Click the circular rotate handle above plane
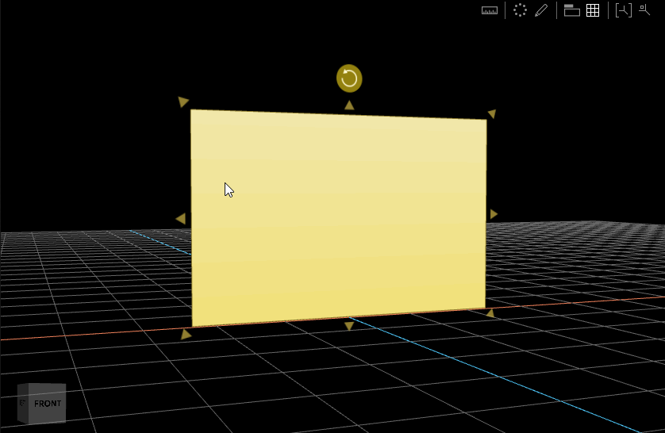The height and width of the screenshot is (433, 665). 349,79
